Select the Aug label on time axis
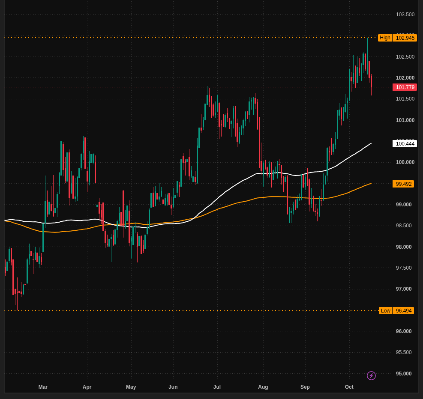This screenshot has height=399, width=423. [263, 387]
